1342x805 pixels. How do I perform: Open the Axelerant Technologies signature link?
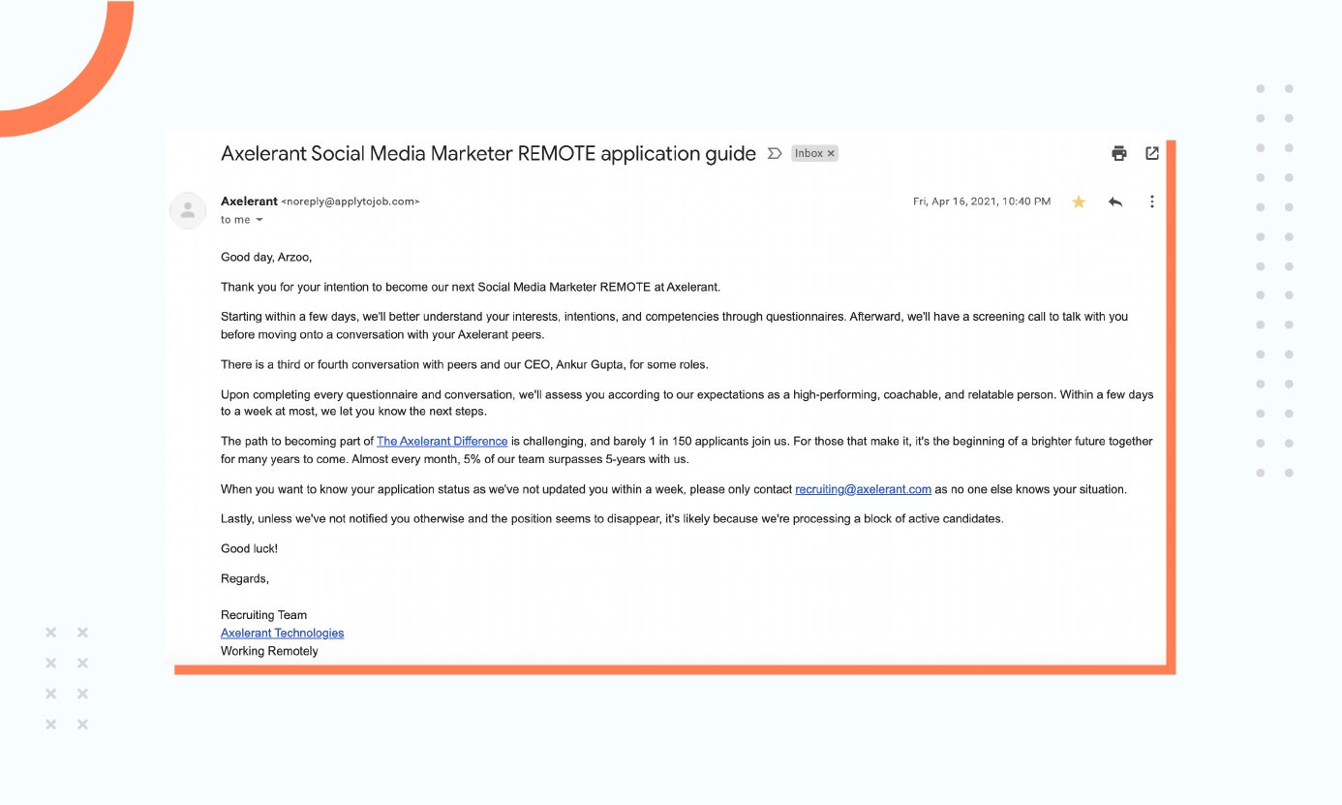coord(282,633)
